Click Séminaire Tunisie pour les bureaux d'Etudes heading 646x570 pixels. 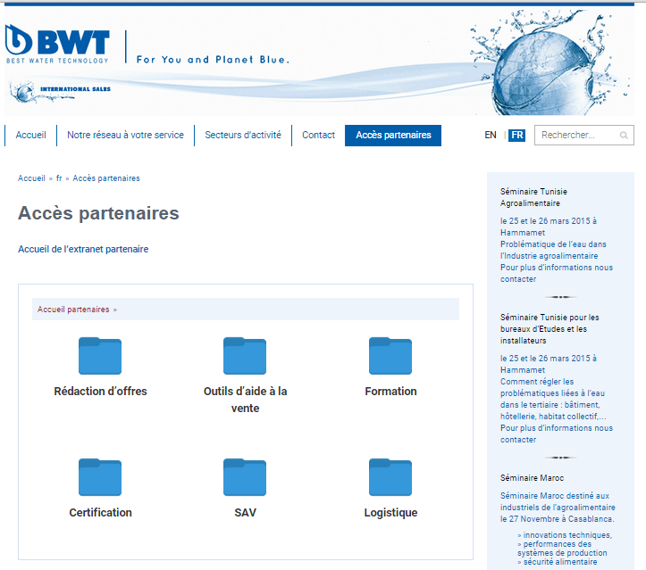tap(550, 328)
